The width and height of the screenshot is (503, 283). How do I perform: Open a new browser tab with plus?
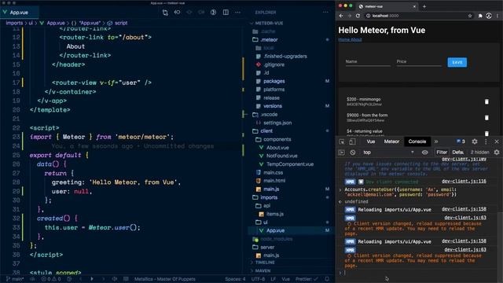(424, 6)
